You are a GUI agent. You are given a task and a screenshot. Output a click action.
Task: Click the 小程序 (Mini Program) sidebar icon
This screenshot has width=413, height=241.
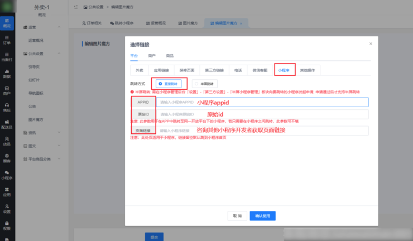point(7,175)
